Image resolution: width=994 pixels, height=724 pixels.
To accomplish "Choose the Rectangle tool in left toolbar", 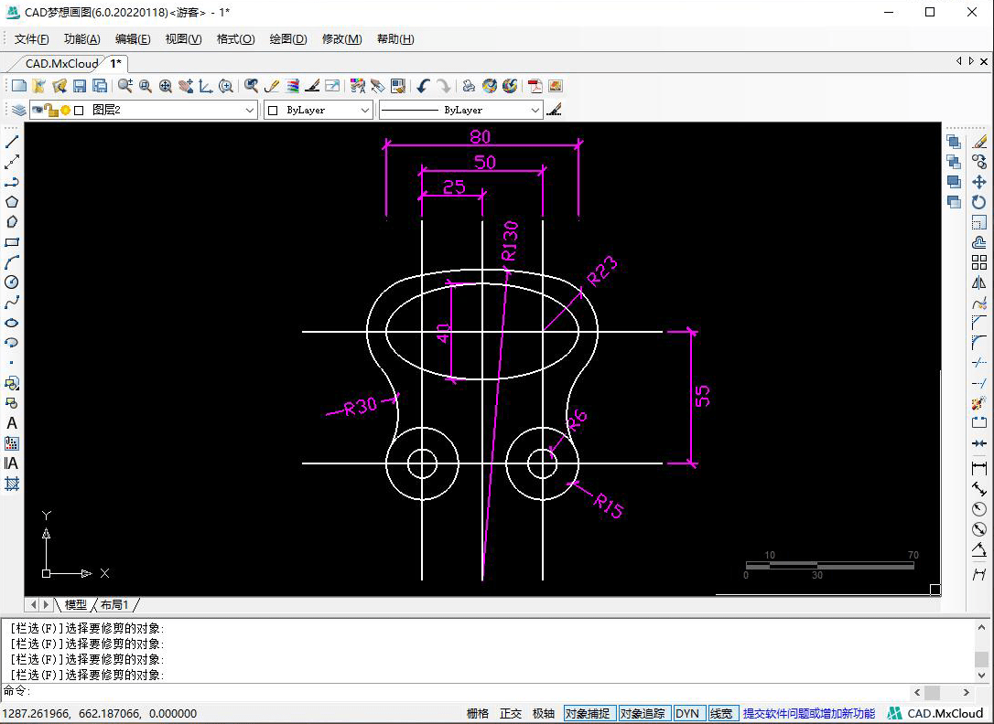I will (x=12, y=242).
